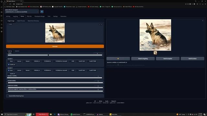Image resolution: width=207 pixels, height=116 pixels.
Task: Open the Settings tab
Action: [x=55, y=16]
